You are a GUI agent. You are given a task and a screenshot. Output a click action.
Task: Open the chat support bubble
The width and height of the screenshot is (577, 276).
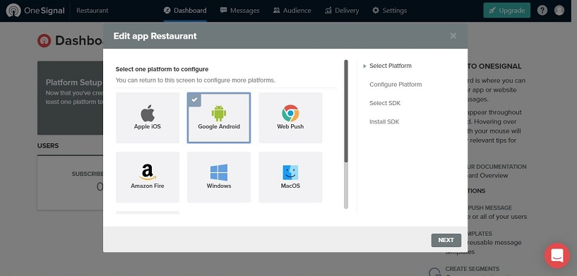click(x=557, y=256)
